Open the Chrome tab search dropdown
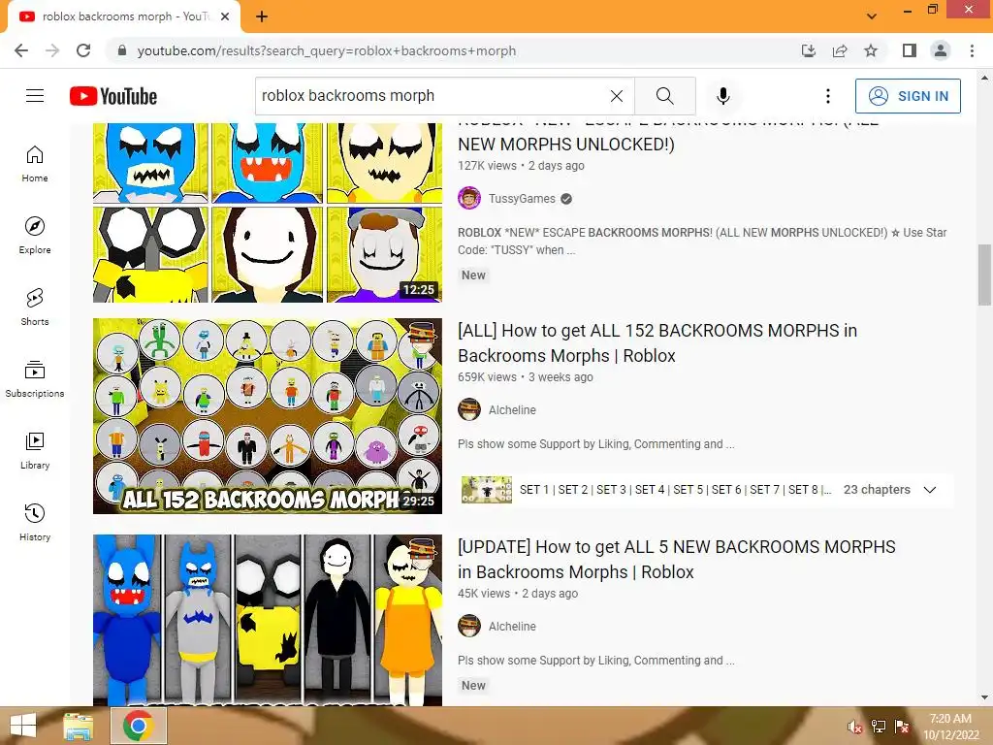 872,16
